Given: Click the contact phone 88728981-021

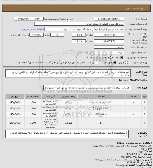Looking at the screenshot, I should 129,157.
